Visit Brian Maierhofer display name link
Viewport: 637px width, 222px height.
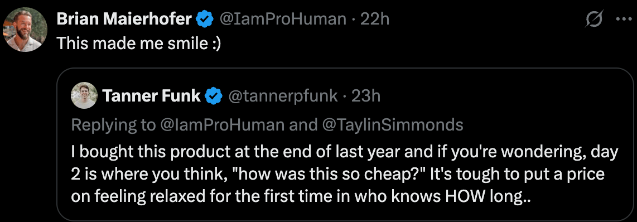(124, 19)
